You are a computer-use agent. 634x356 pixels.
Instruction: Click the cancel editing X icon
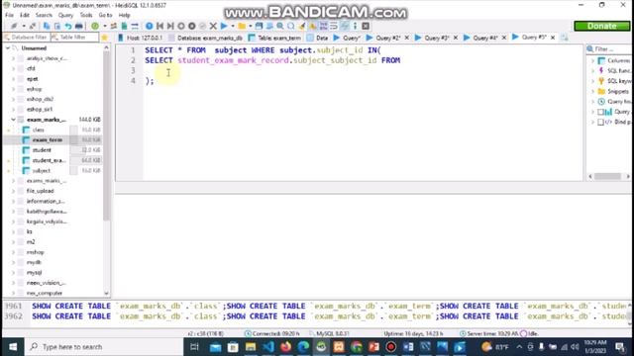[213, 26]
